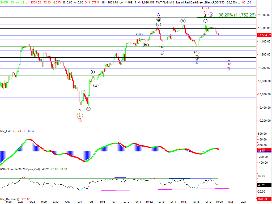Viewport: 272px width, 204px height.
Task: Click the 38.20% Fibonacci level label
Action: tap(237, 15)
